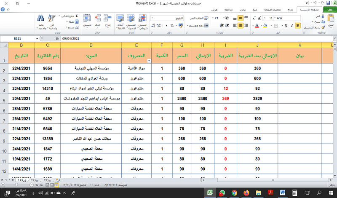Click the formula bar showing 09/04/2021
The width and height of the screenshot is (337, 198).
point(197,38)
